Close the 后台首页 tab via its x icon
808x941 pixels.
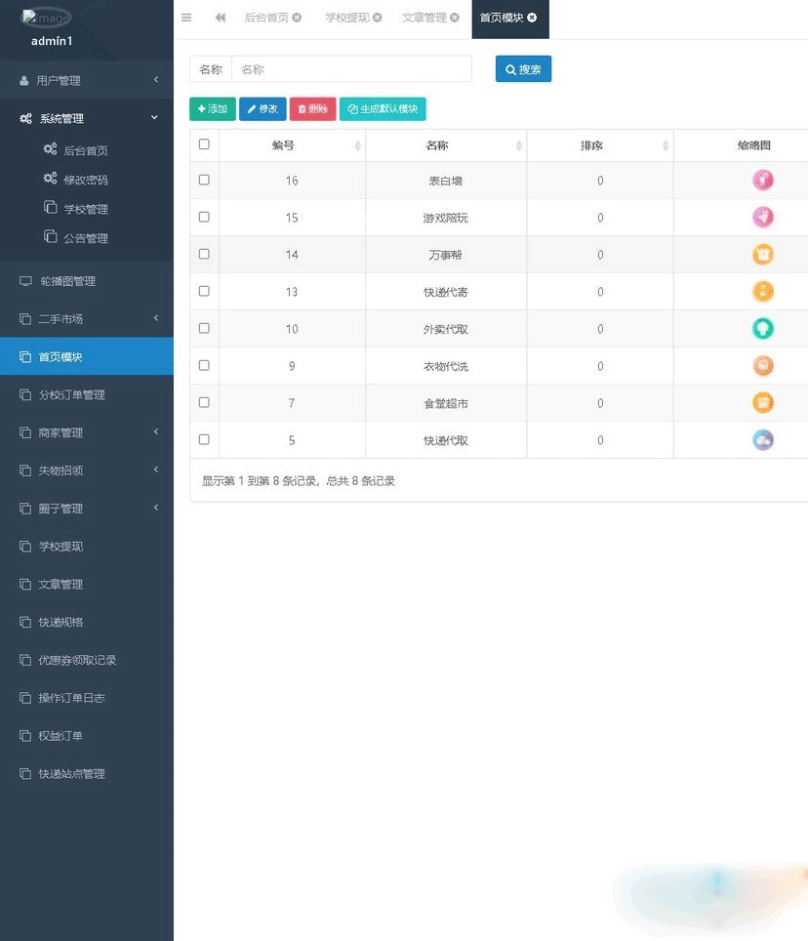pyautogui.click(x=297, y=18)
